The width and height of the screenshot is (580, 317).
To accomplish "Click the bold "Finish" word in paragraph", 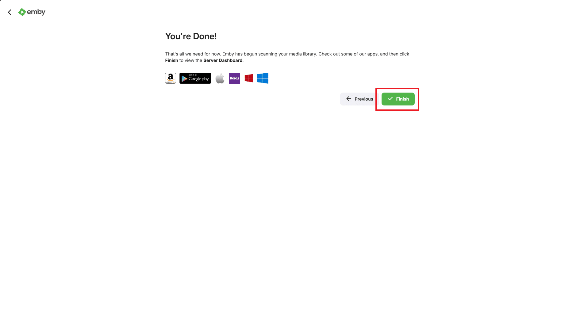I will [x=171, y=60].
